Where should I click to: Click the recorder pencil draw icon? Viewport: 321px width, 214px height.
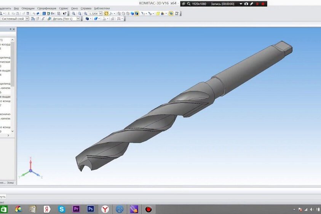(251, 3)
